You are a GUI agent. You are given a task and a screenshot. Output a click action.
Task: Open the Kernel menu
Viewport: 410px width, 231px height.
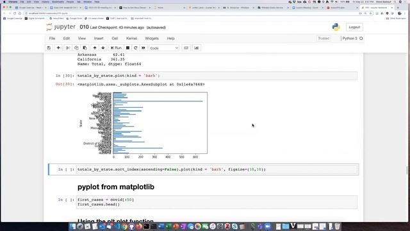tap(131, 38)
